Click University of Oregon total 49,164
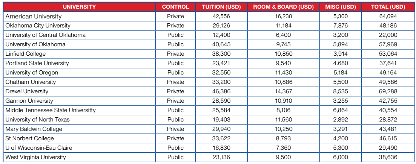 click(x=388, y=73)
